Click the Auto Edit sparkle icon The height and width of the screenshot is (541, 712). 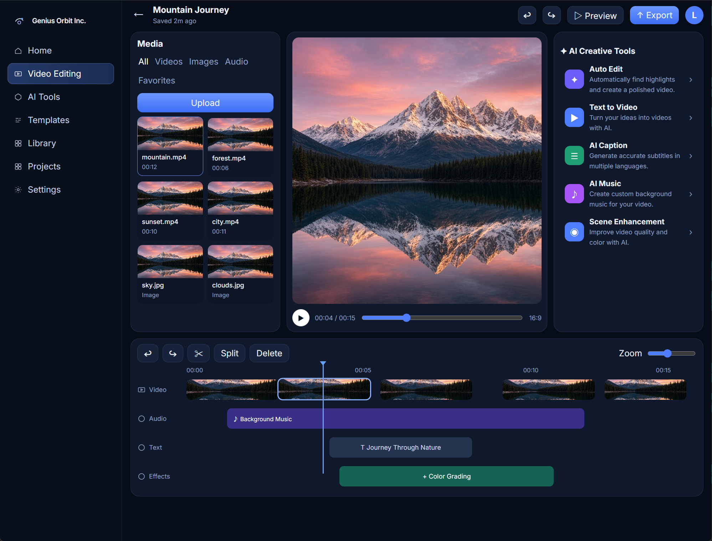[x=574, y=79]
